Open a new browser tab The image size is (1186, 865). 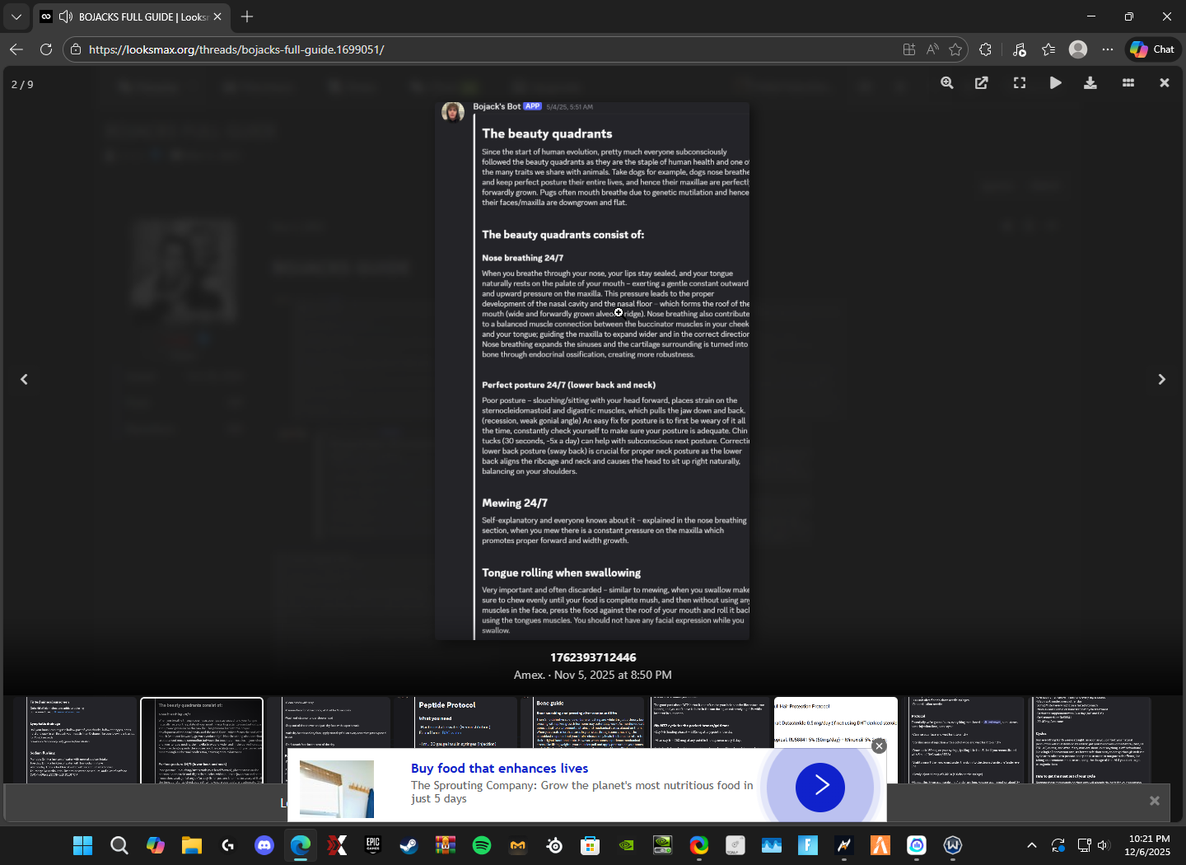247,16
